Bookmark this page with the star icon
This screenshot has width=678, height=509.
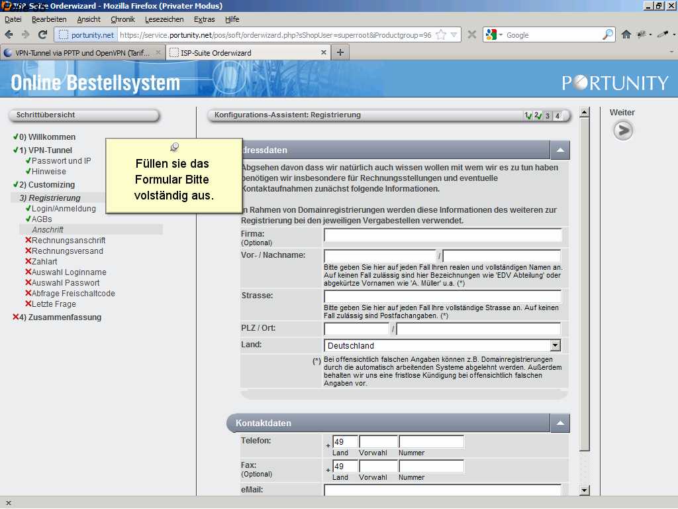[x=441, y=34]
